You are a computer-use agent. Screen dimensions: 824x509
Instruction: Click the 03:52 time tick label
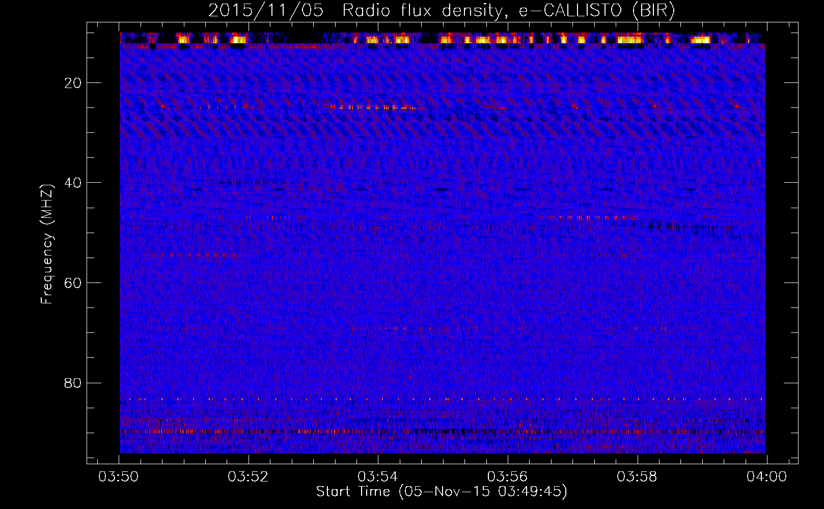(x=249, y=477)
